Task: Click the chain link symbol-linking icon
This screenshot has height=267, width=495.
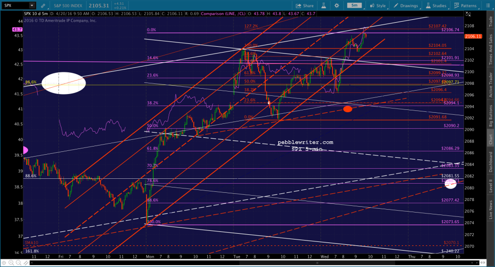Action: [43, 6]
